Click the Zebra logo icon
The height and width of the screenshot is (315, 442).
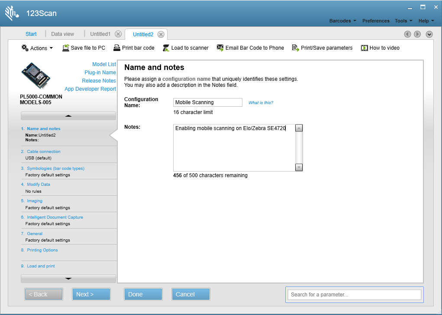click(x=12, y=13)
